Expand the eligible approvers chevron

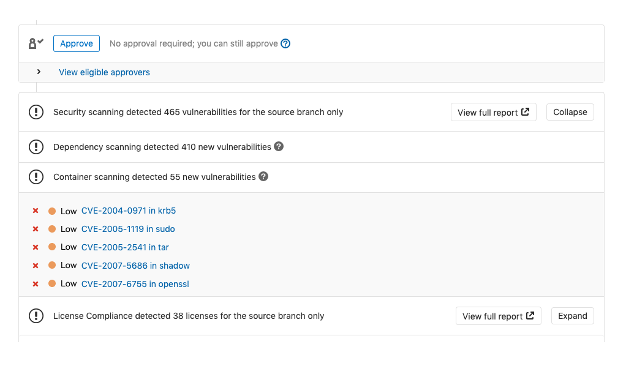tap(39, 72)
